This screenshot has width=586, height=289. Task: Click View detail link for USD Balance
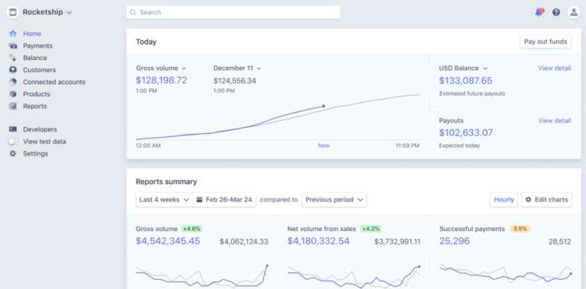click(555, 68)
